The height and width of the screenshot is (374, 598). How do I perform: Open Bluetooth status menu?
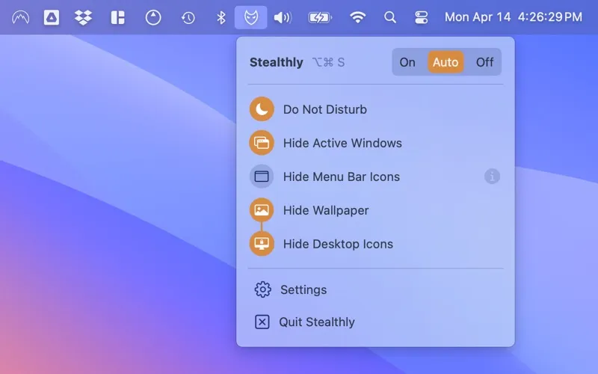click(221, 17)
